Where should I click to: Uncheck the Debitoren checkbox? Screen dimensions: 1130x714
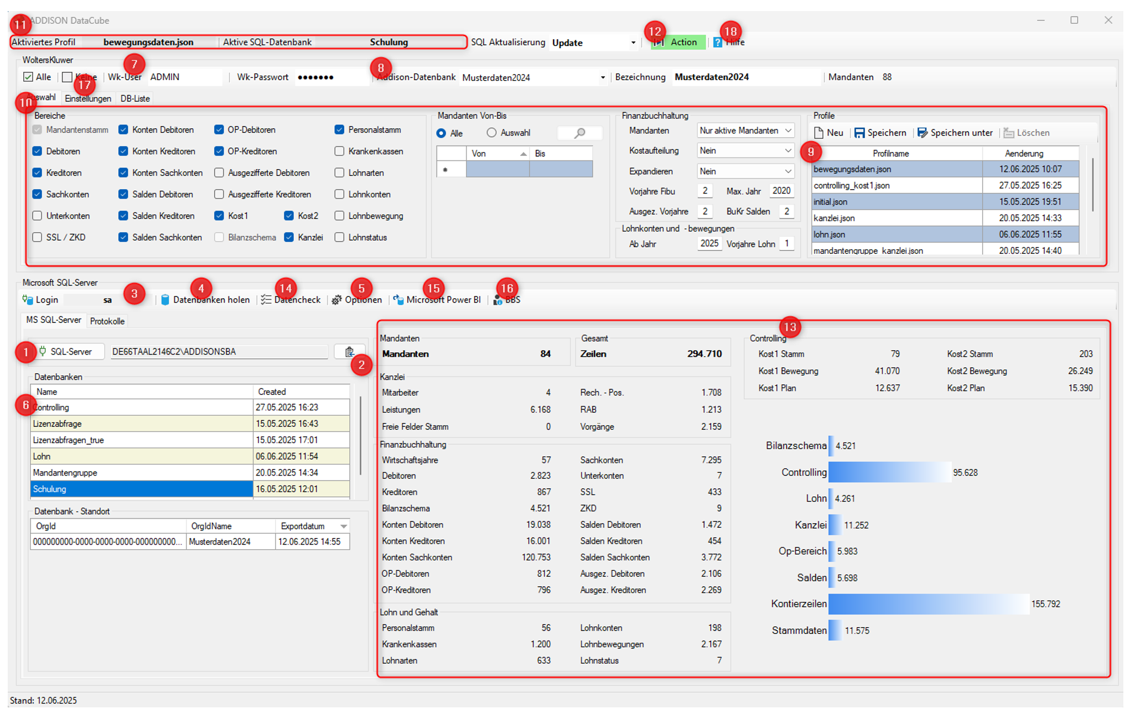[37, 151]
